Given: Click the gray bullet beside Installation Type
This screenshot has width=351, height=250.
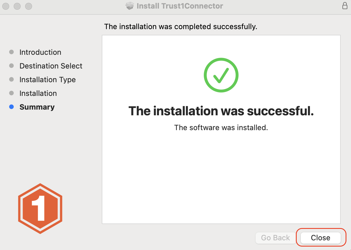Looking at the screenshot, I should (11, 79).
